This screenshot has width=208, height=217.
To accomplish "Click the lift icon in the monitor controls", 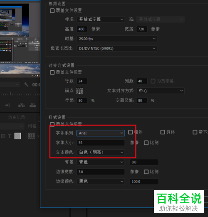I will pyautogui.click(x=22, y=105).
